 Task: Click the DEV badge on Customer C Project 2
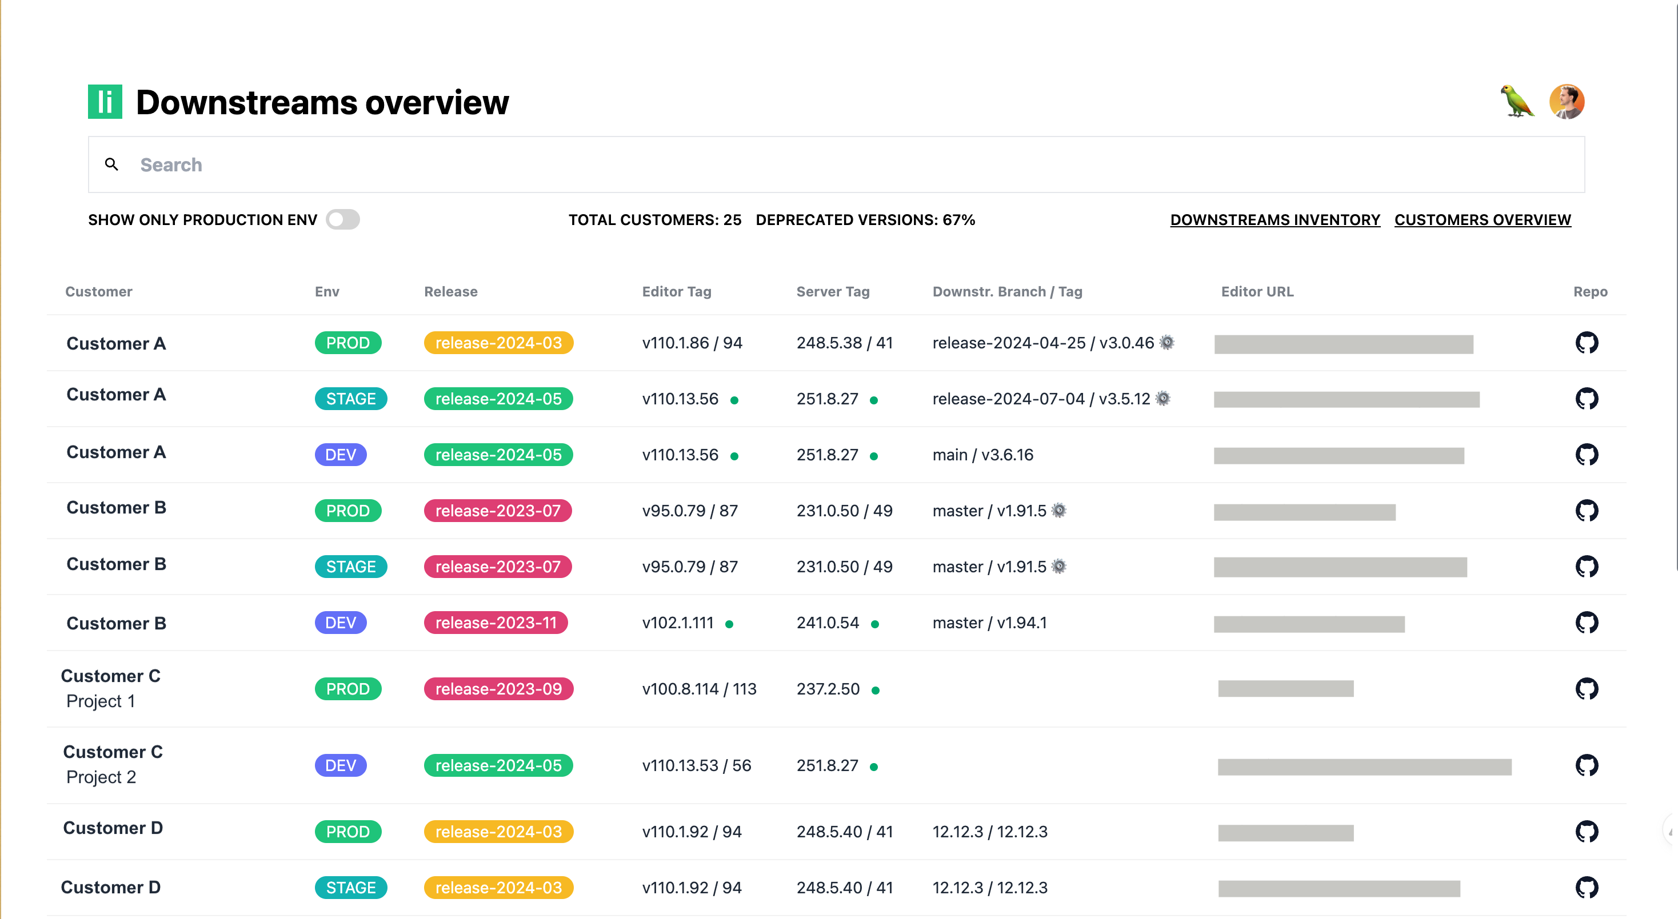click(x=340, y=765)
